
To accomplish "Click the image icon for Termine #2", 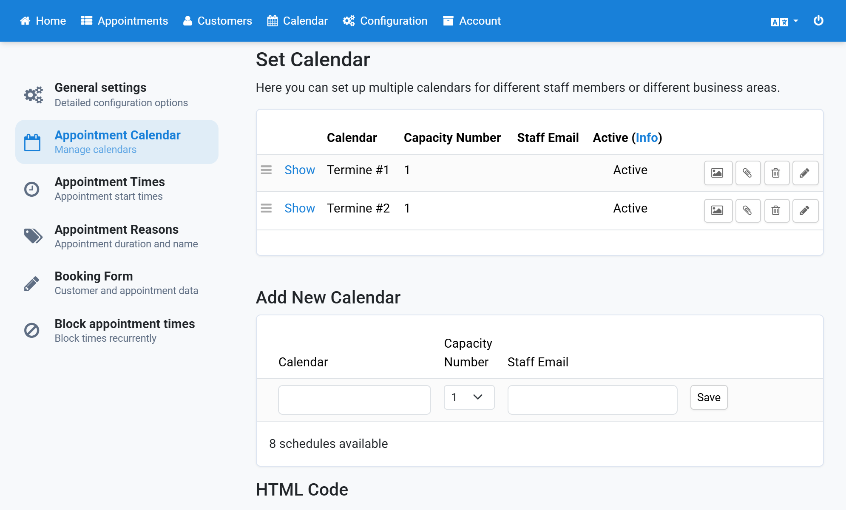I will click(x=718, y=210).
